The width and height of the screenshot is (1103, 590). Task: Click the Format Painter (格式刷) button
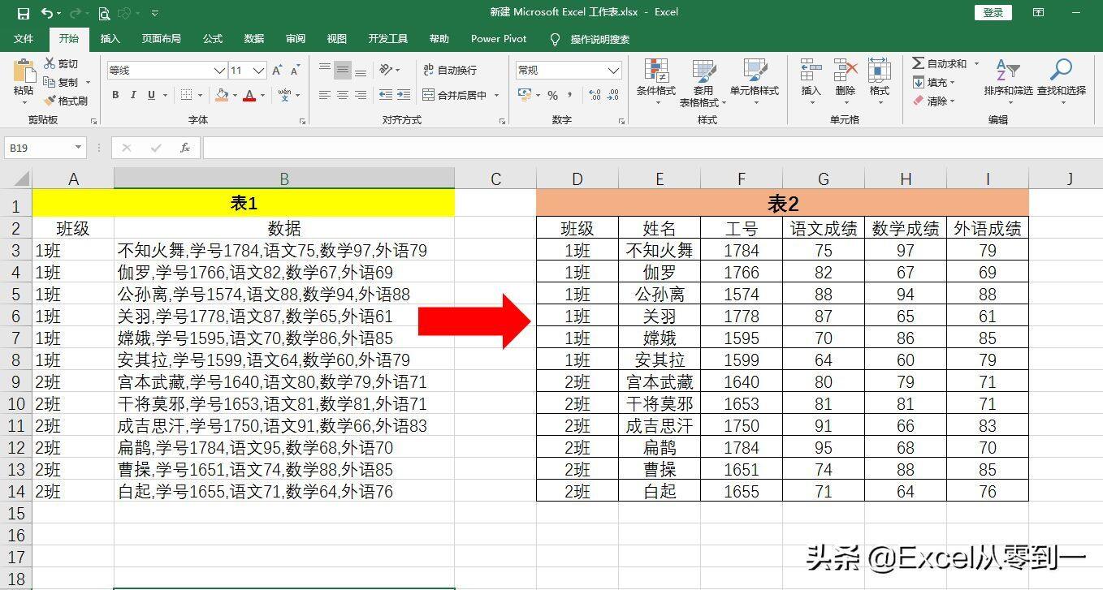(66, 101)
